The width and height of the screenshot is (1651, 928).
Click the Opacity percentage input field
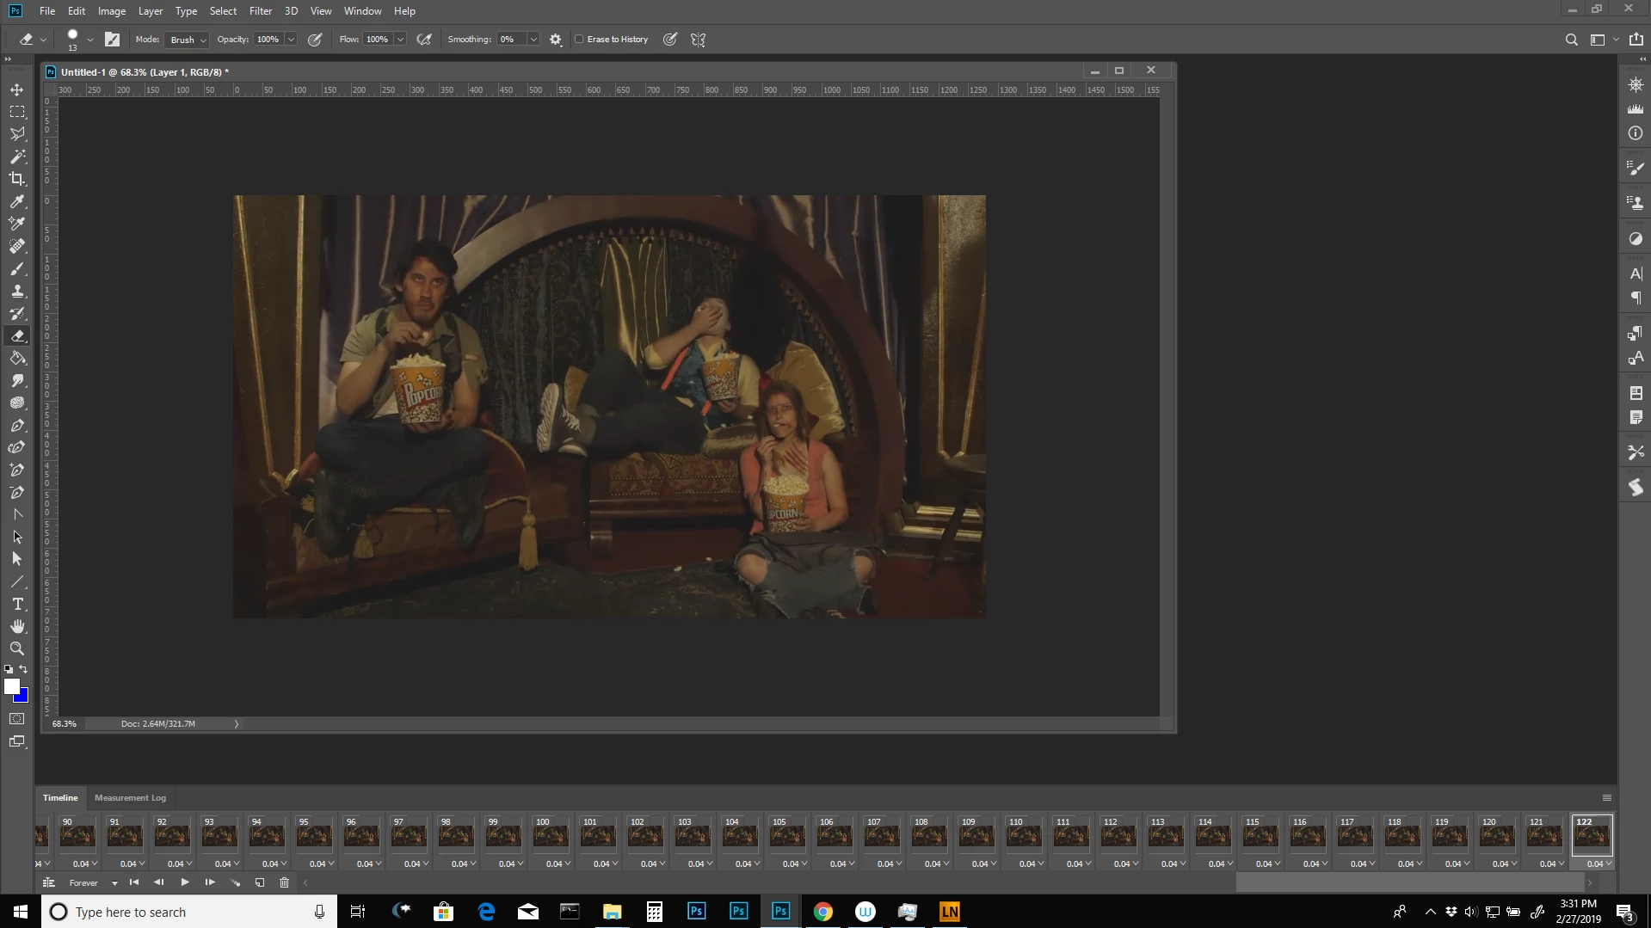(268, 40)
